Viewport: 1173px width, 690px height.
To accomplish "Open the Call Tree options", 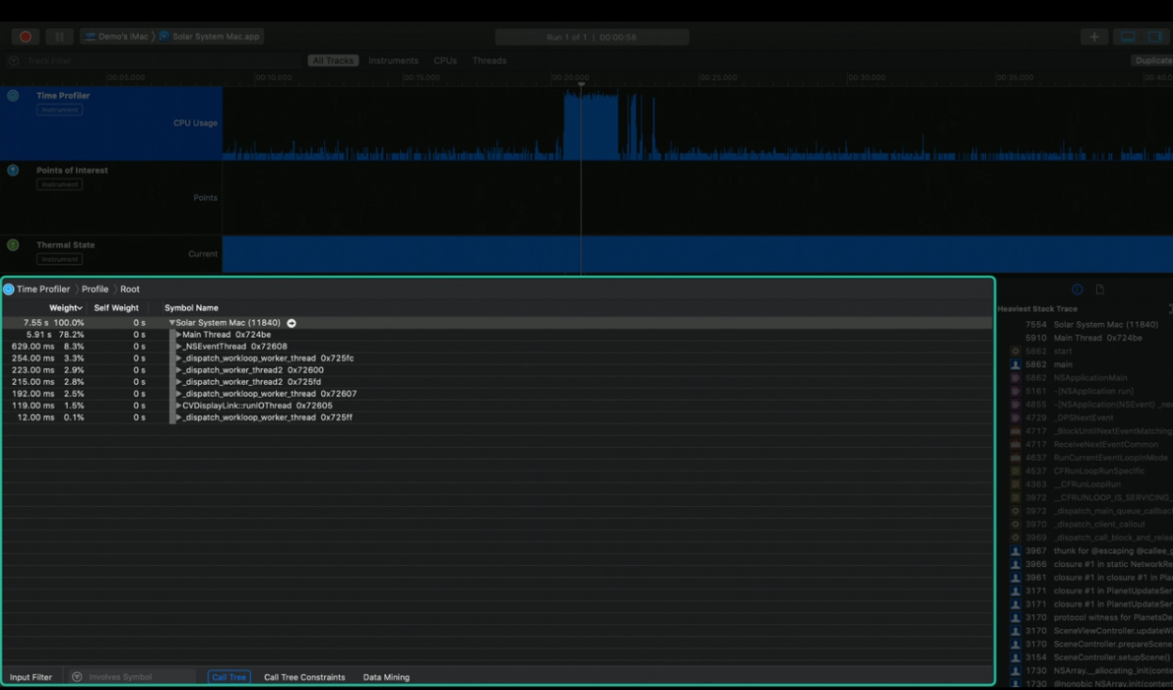I will click(x=229, y=677).
